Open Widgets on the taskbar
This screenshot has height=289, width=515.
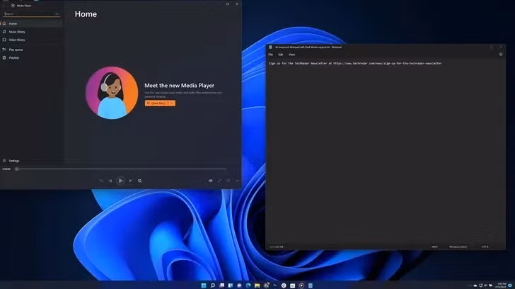[231, 285]
